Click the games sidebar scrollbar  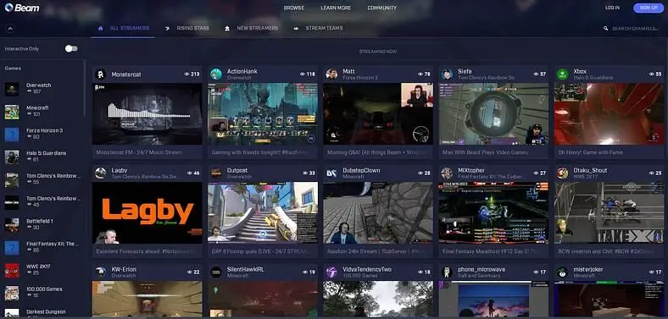[85, 87]
